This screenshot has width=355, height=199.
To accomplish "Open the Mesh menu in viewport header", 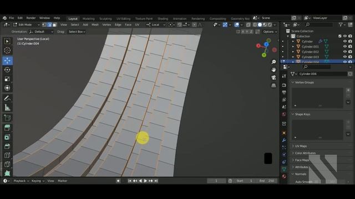I will 95,25.
